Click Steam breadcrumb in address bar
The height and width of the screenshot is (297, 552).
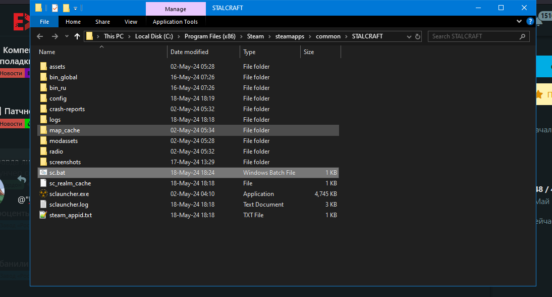(x=255, y=36)
